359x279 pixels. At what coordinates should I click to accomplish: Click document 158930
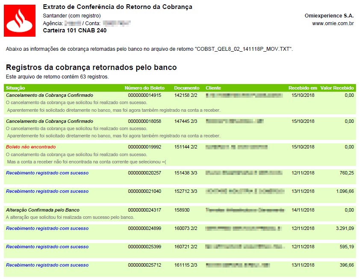(182, 210)
